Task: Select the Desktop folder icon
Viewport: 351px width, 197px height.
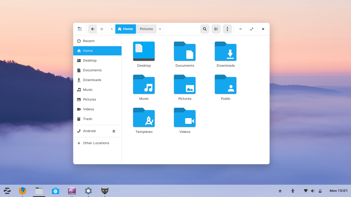Action: click(x=144, y=51)
